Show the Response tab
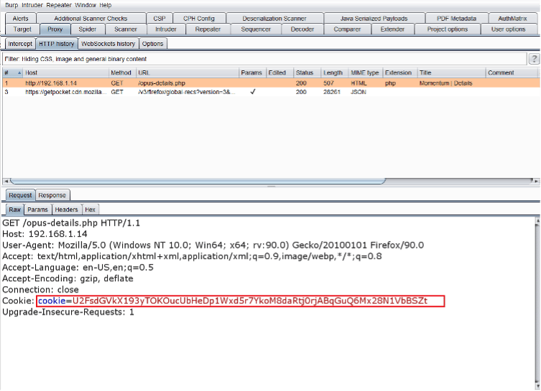541x391 pixels. [52, 195]
